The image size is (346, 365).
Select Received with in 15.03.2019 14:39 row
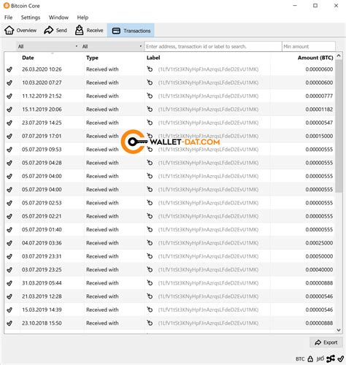tap(102, 310)
